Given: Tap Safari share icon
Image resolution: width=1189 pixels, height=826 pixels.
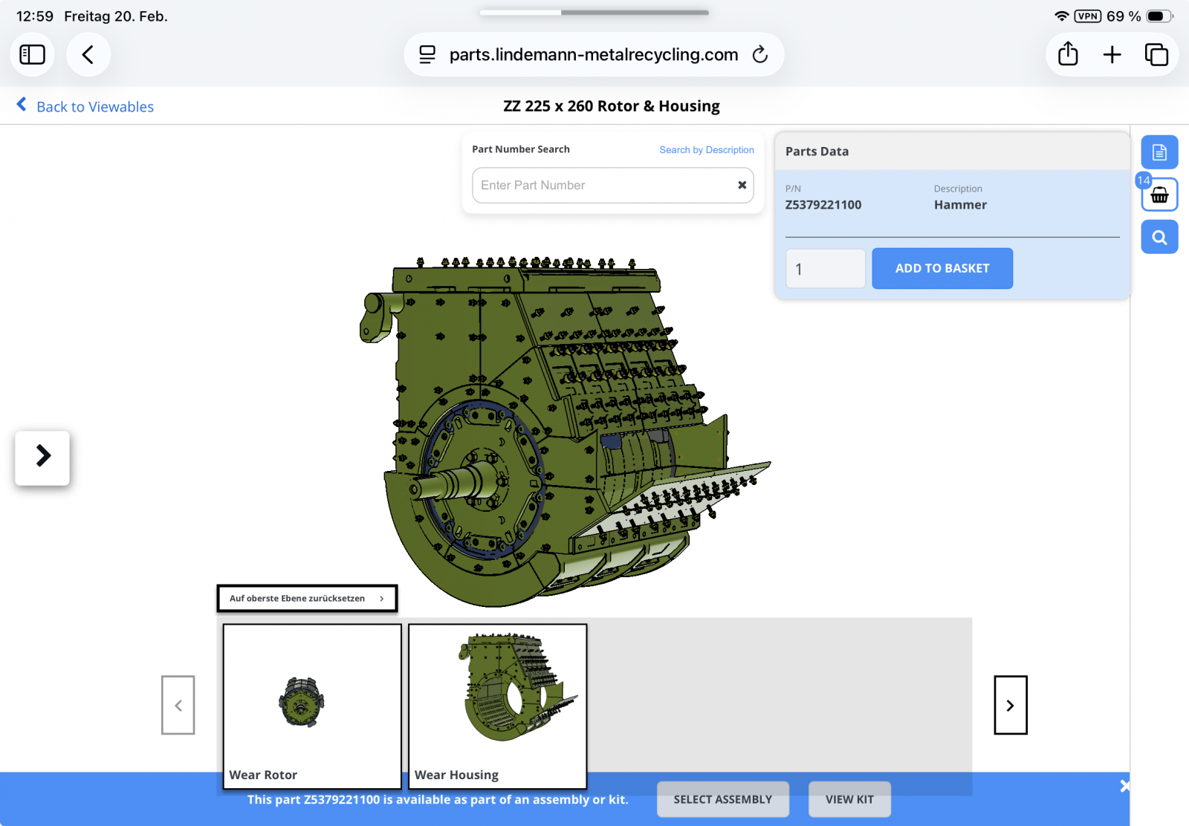Looking at the screenshot, I should [x=1068, y=54].
